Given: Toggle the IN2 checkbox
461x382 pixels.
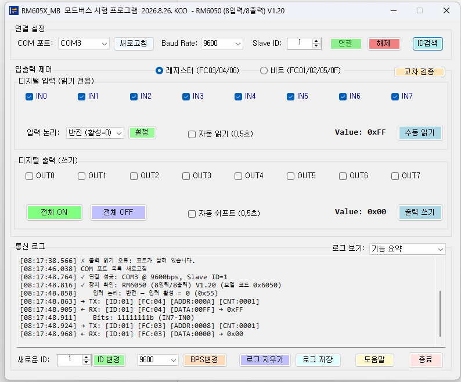Looking at the screenshot, I should (x=134, y=96).
